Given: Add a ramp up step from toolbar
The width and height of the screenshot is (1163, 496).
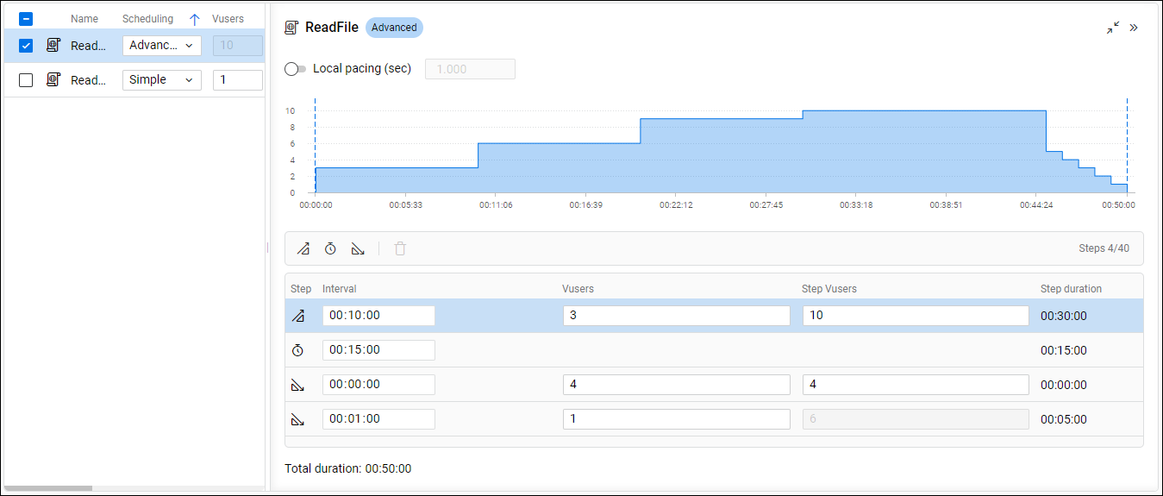Looking at the screenshot, I should pyautogui.click(x=303, y=249).
